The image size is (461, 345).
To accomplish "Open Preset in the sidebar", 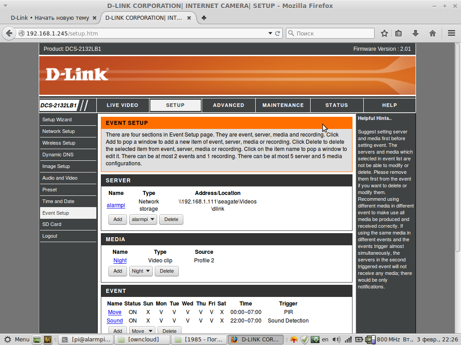I will tap(68, 190).
